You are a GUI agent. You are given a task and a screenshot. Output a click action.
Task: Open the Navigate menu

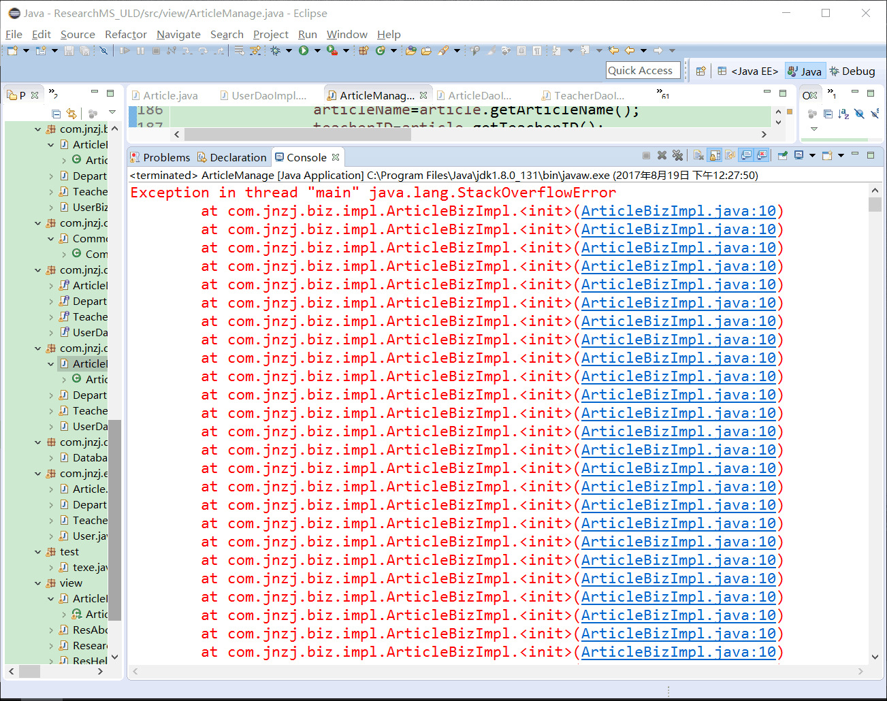[x=178, y=34]
